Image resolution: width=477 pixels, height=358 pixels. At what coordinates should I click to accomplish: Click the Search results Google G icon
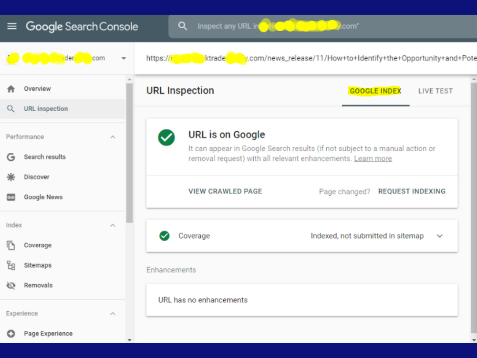pyautogui.click(x=11, y=157)
